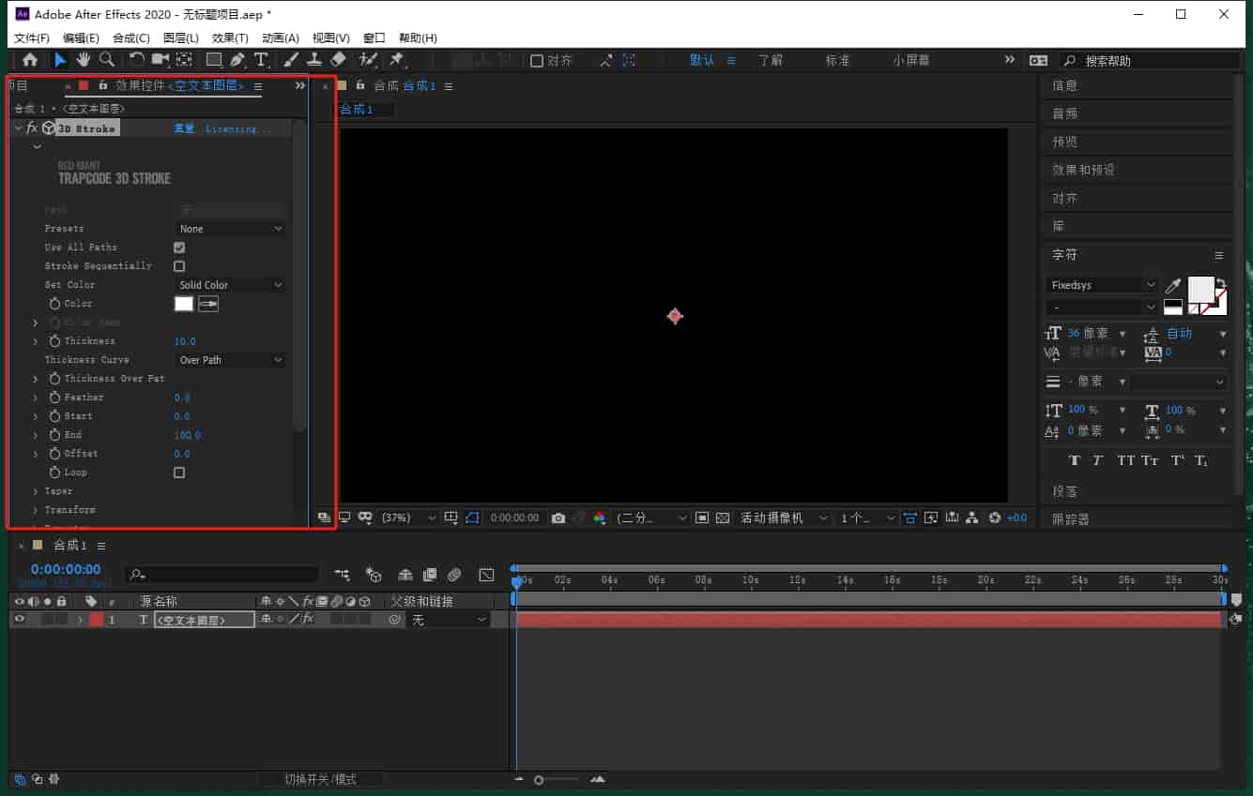Click the fill color swatch in the Character panel
1253x796 pixels.
coord(1201,289)
